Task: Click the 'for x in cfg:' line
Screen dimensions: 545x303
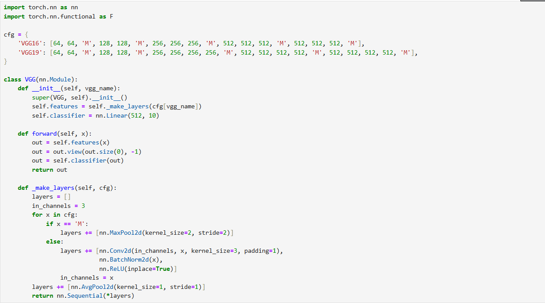Action: point(55,214)
